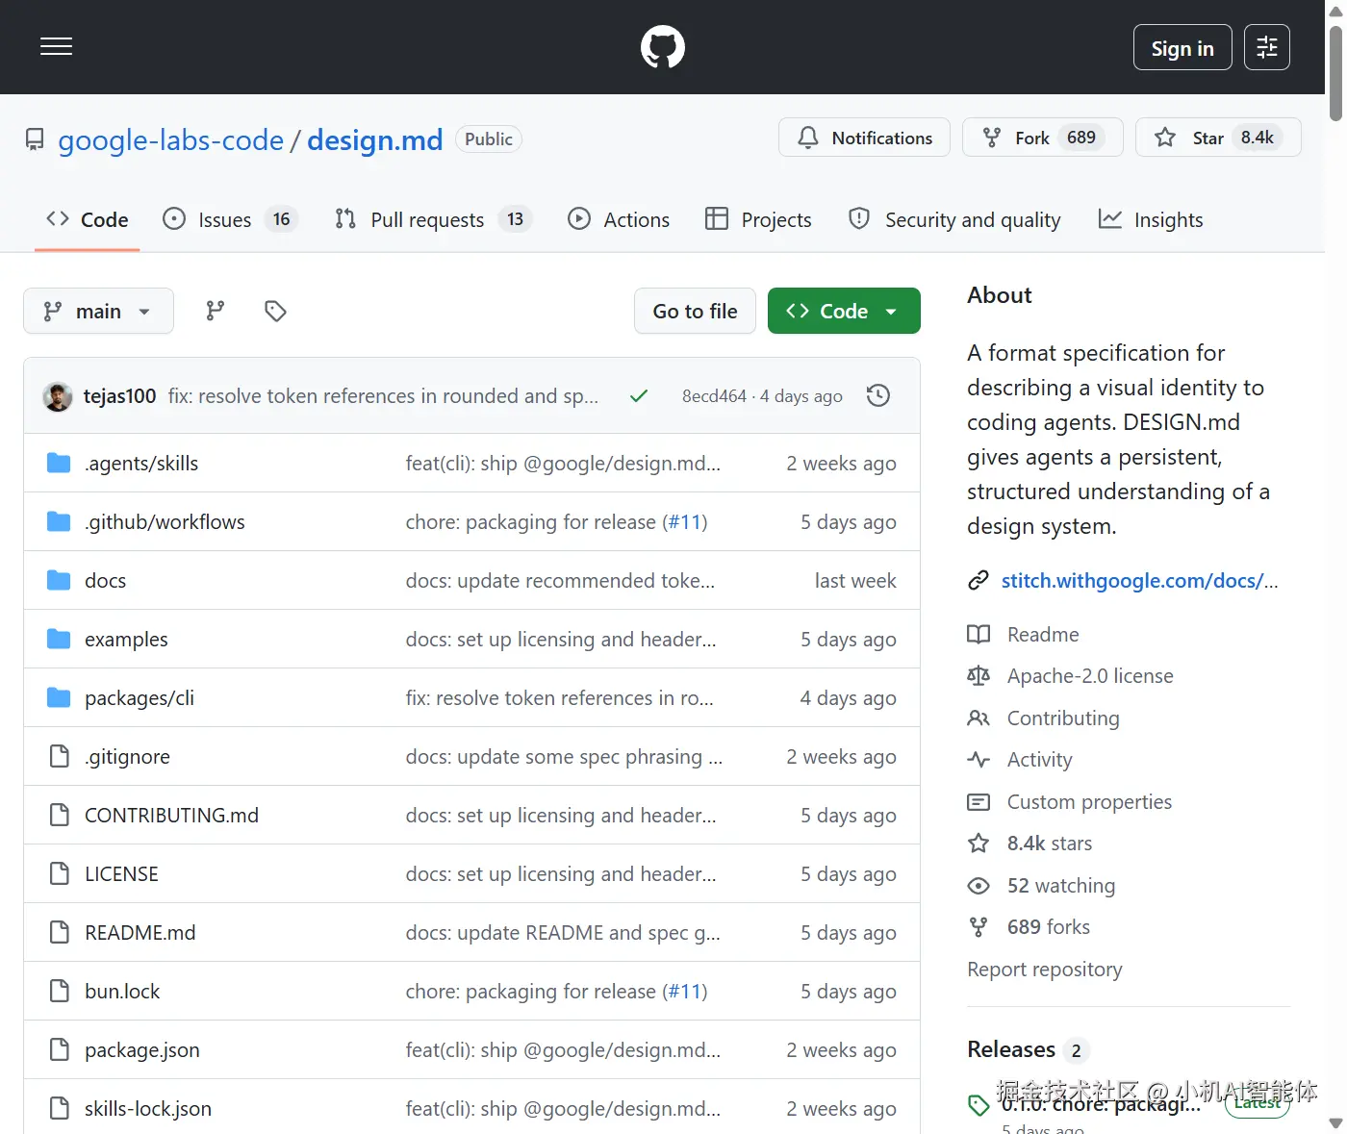Image resolution: width=1347 pixels, height=1134 pixels.
Task: Go to GitHub homepage logo
Action: [663, 47]
